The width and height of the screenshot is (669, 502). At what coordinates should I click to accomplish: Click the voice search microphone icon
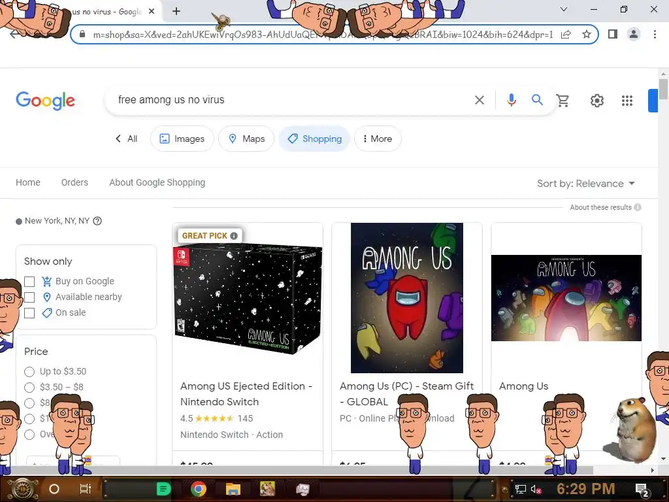pos(511,100)
